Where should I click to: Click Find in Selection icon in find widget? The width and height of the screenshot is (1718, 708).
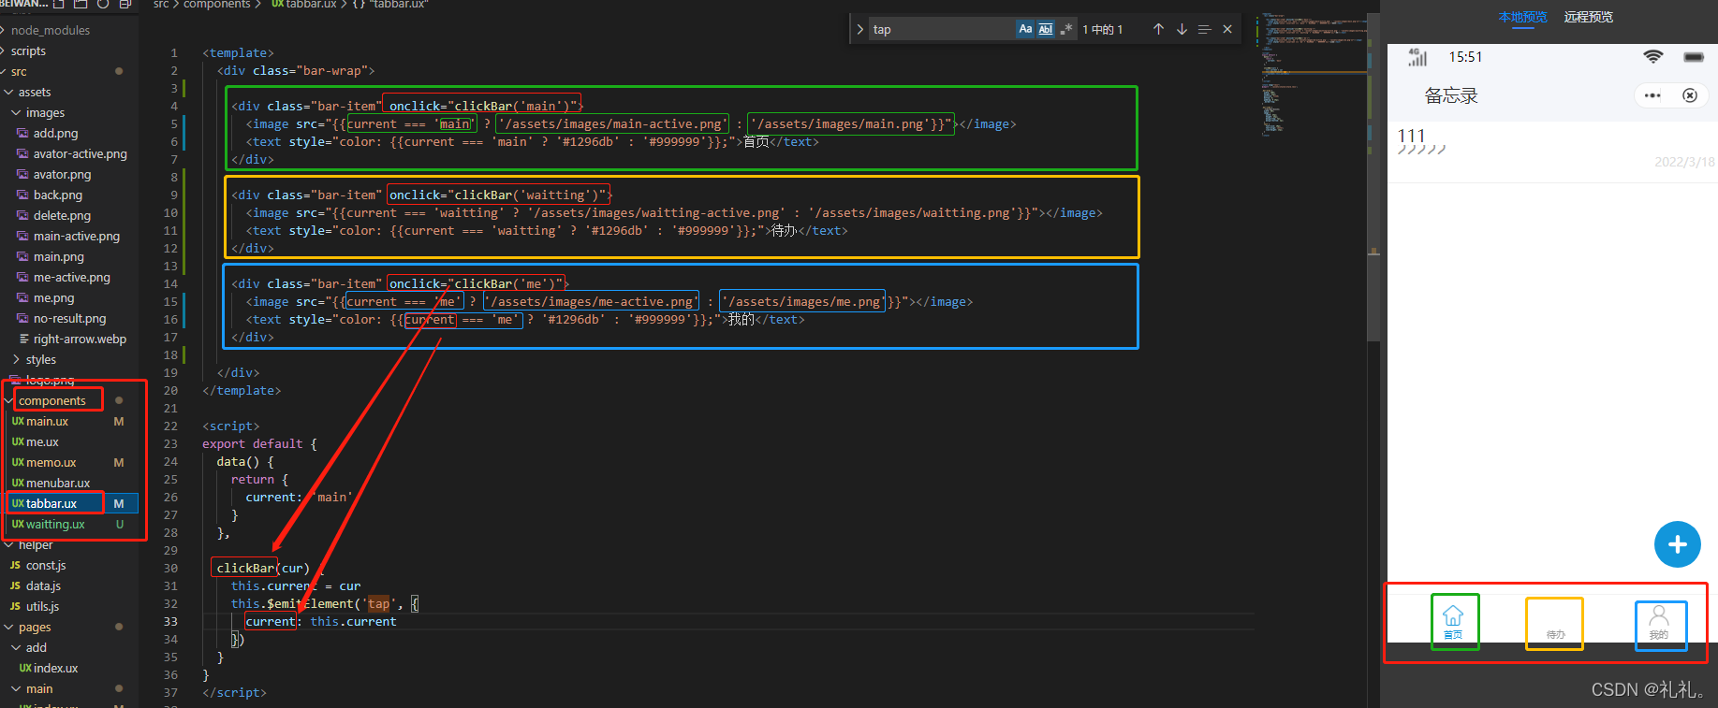tap(1204, 29)
